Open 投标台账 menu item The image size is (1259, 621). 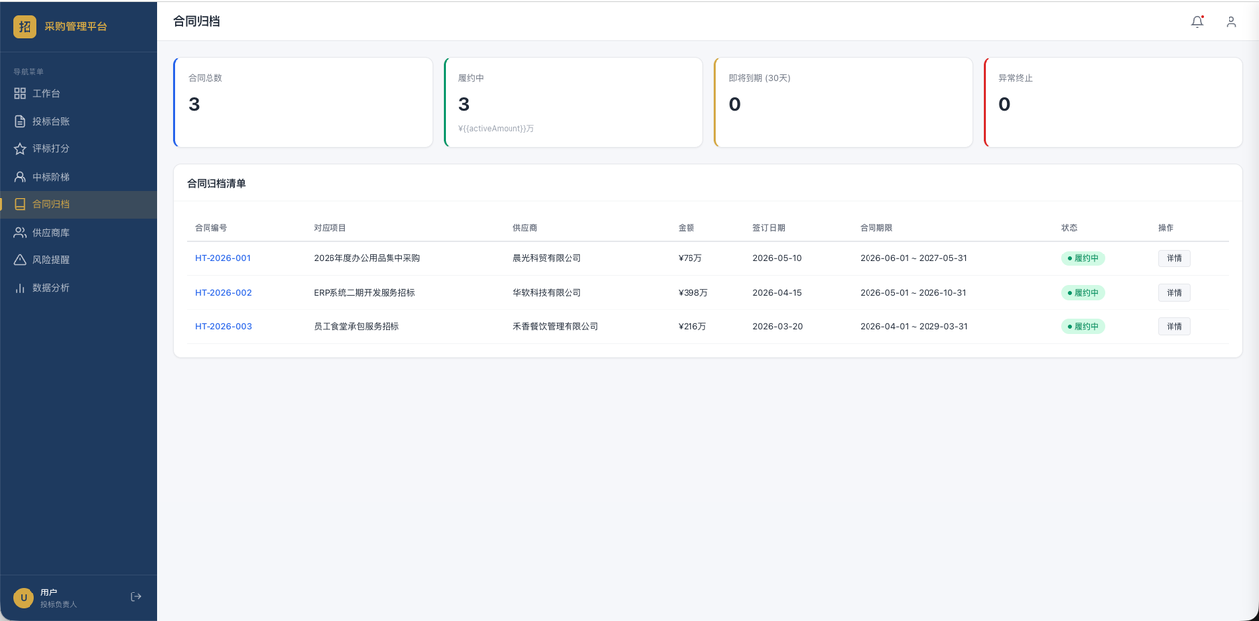(79, 121)
